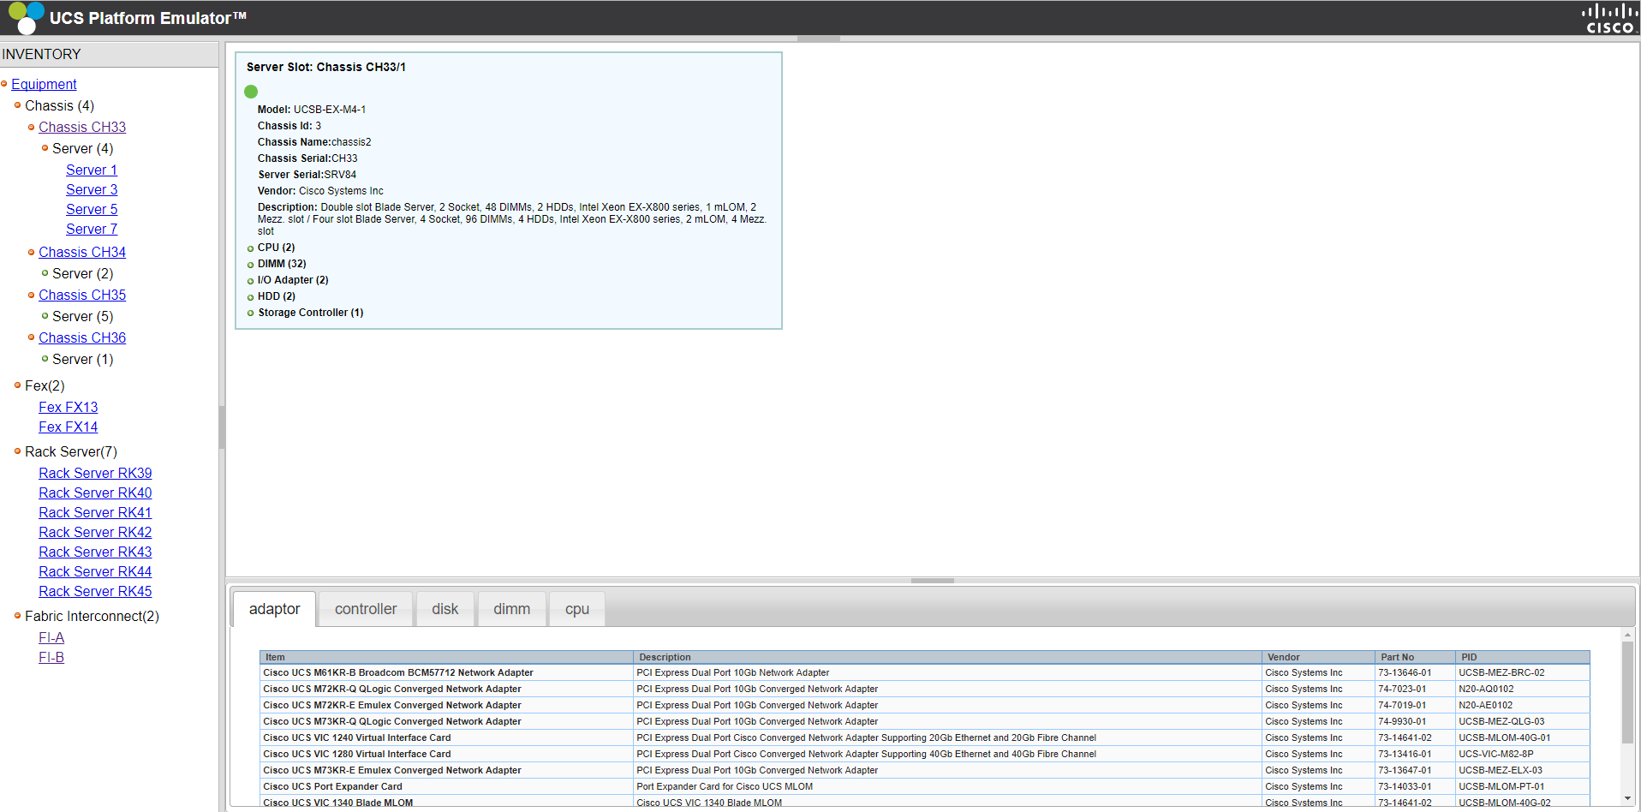Viewport: 1641px width, 812px height.
Task: Click the inventory panel vertical splitter handle
Action: point(222,427)
